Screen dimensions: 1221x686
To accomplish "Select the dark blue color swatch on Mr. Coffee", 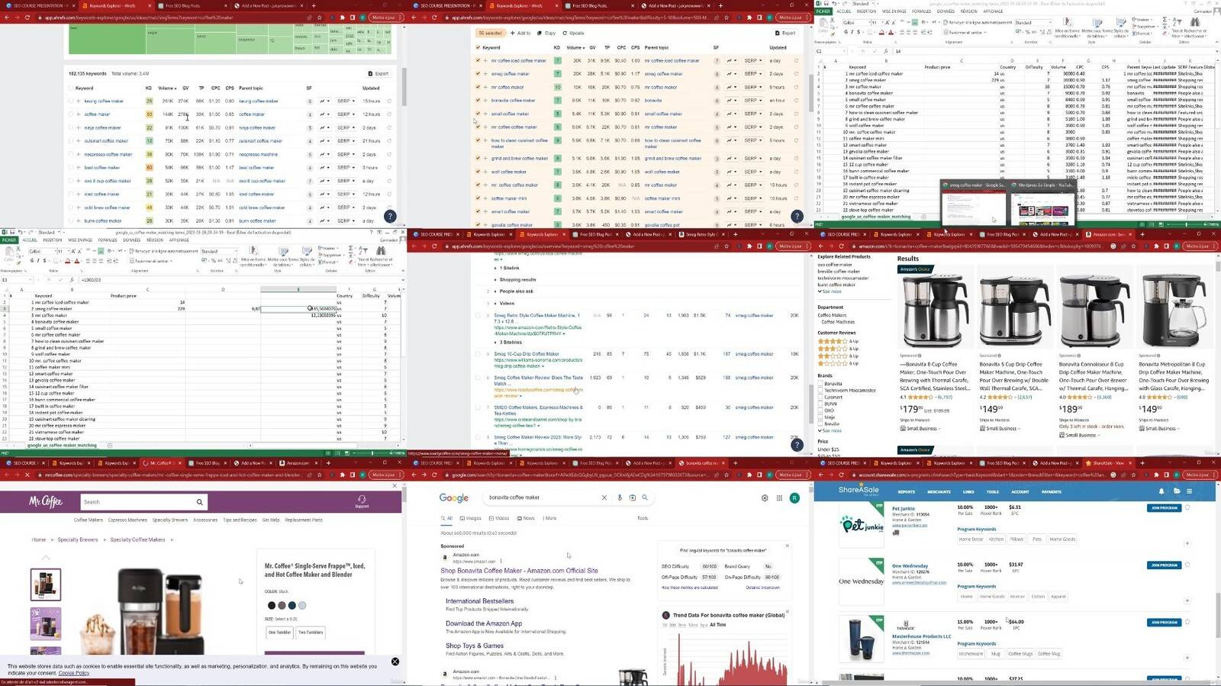I will (292, 605).
